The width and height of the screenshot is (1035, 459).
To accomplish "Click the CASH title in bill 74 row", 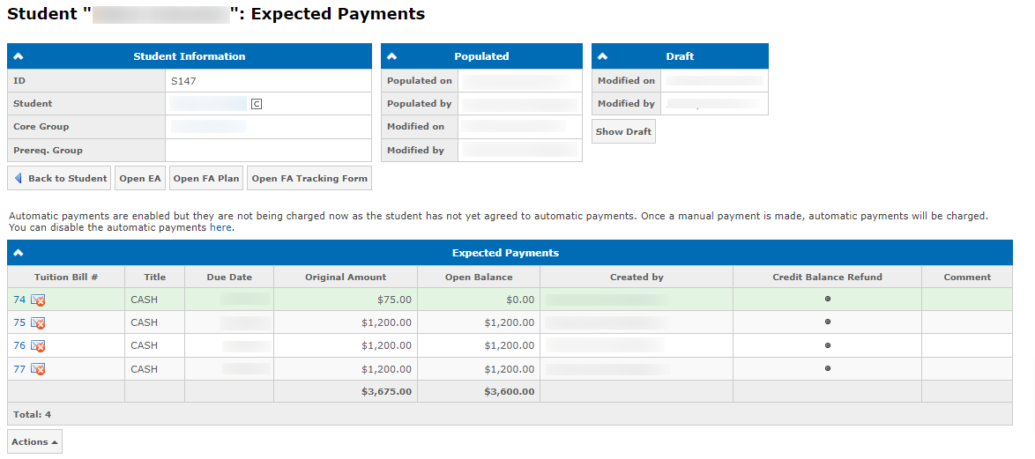I will [x=144, y=300].
